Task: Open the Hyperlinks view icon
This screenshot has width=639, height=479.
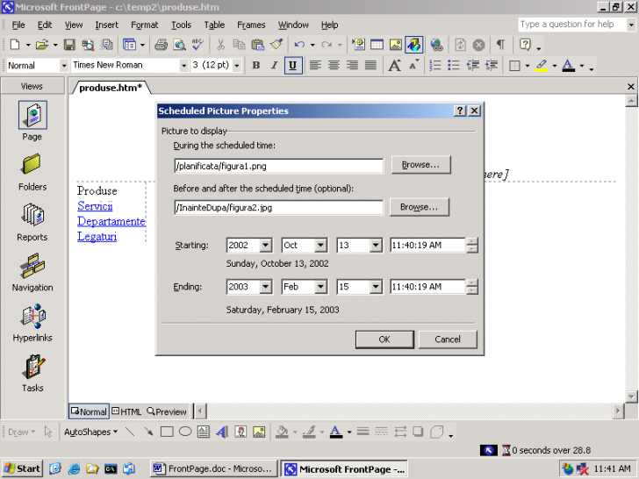Action: tap(32, 316)
